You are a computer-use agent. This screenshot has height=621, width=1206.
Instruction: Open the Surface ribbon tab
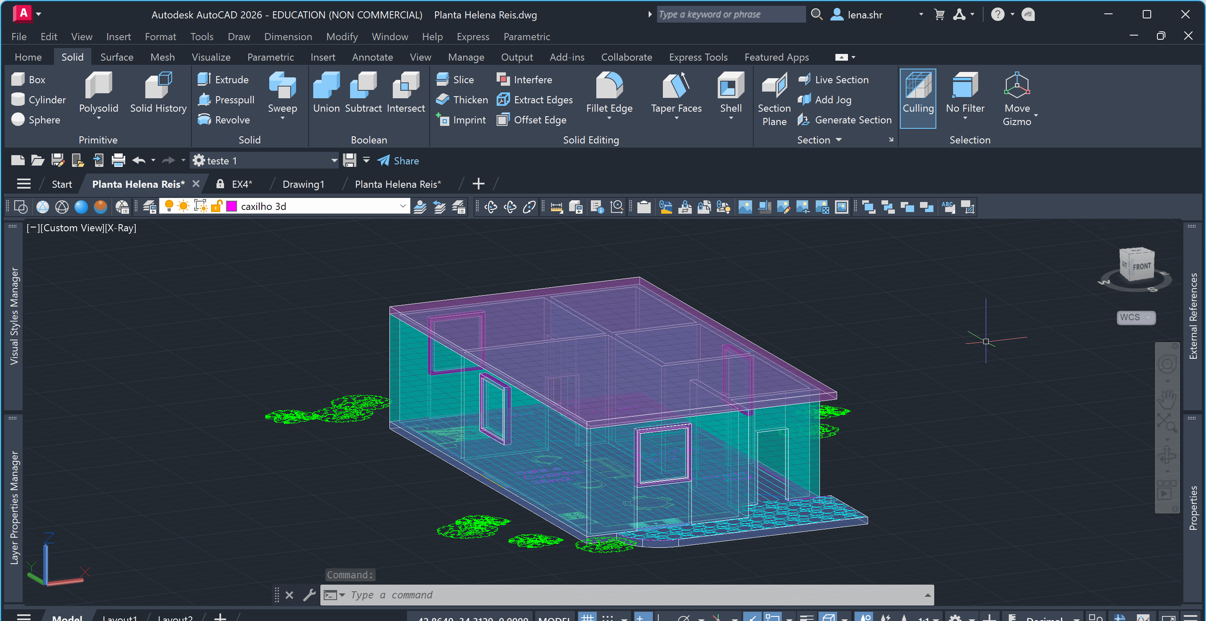click(x=116, y=57)
